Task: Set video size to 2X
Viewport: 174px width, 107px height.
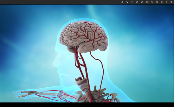Action: 142,2
